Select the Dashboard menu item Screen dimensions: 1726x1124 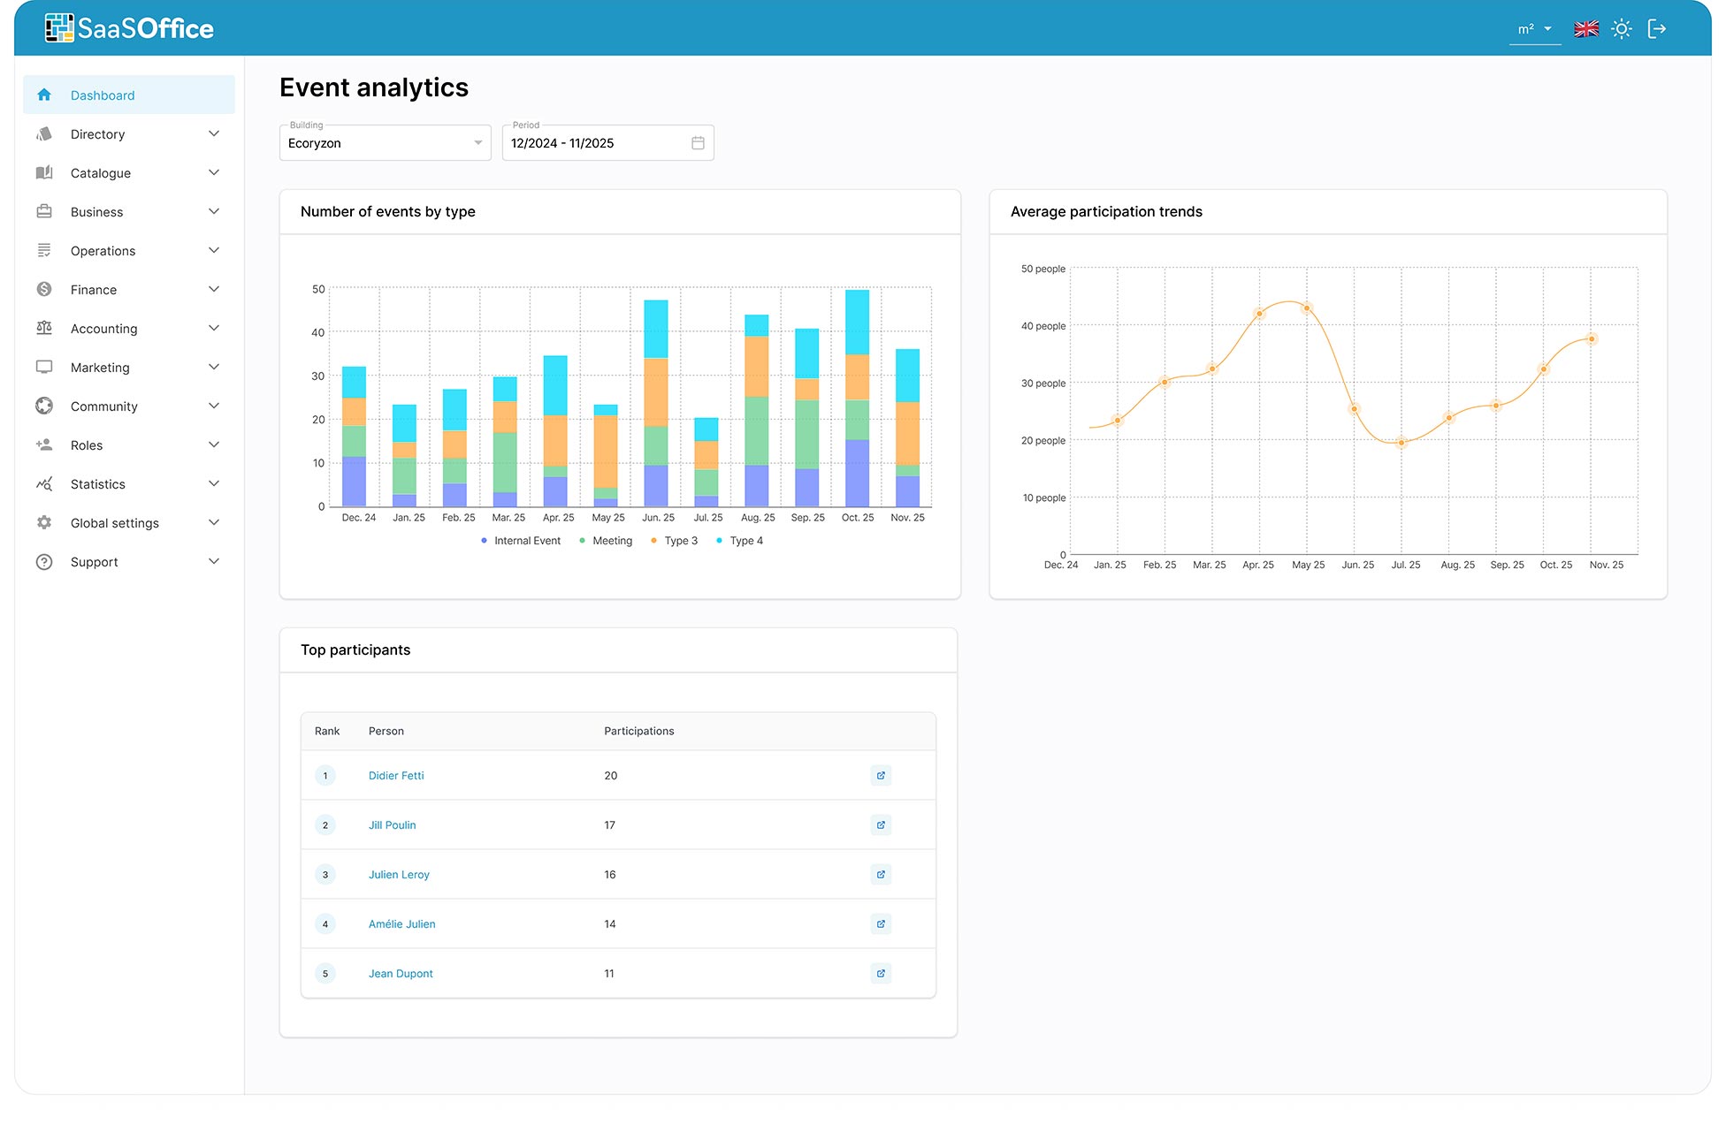129,95
